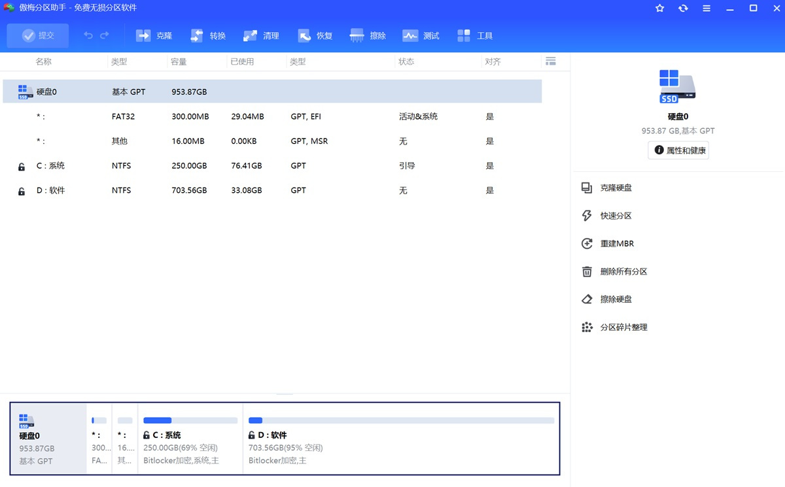The image size is (785, 487).
Task: Open the Clone (克隆) tool in toolbar
Action: pyautogui.click(x=154, y=36)
